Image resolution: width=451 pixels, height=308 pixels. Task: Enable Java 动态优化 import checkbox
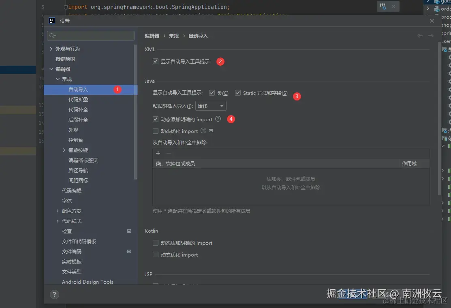[156, 131]
